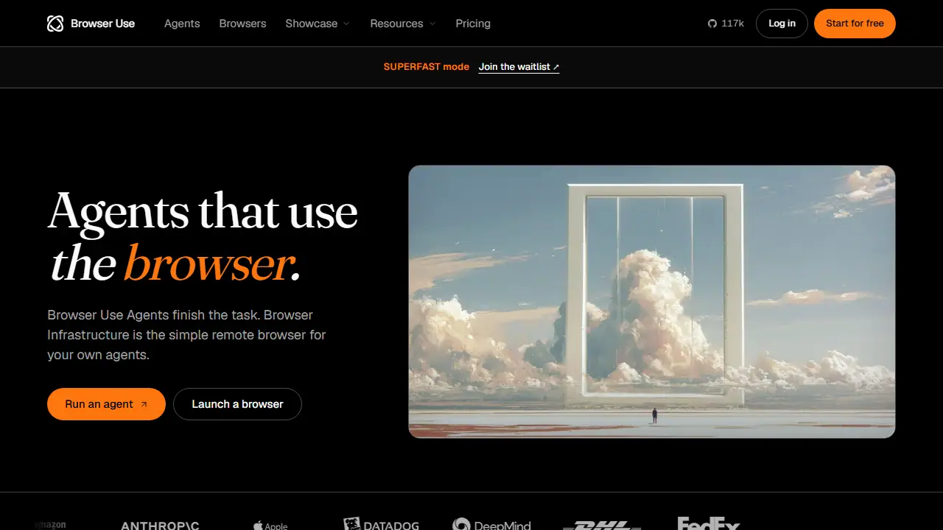Click the Launch a browser button

point(237,404)
